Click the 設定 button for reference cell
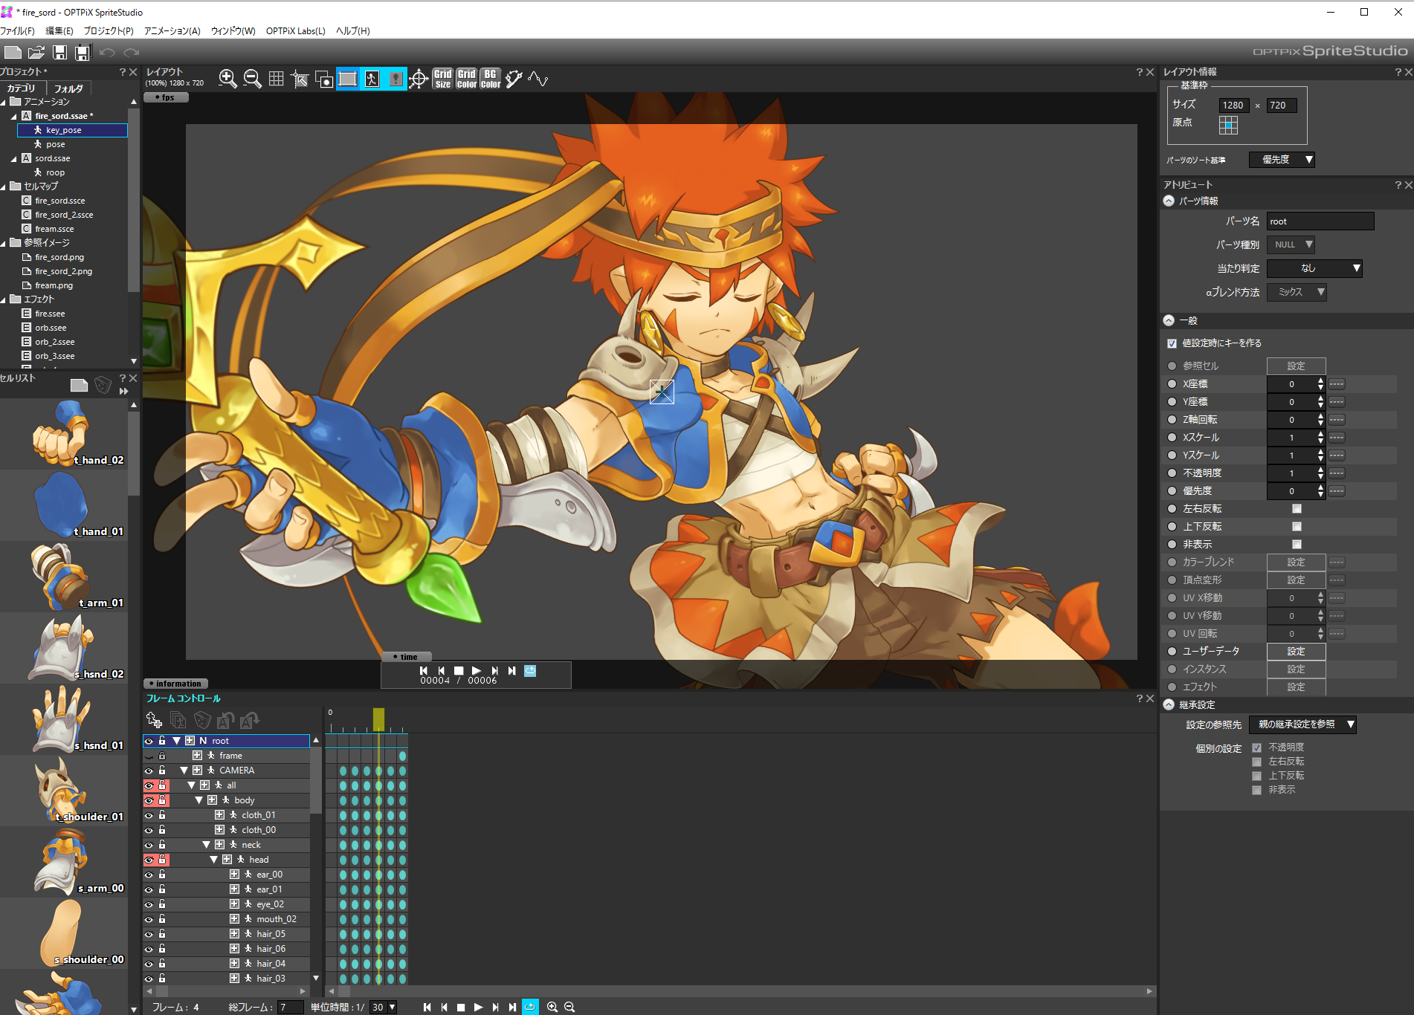 click(1296, 366)
